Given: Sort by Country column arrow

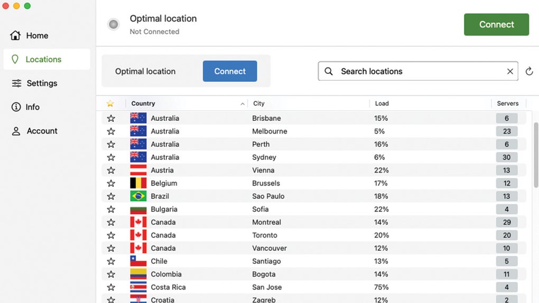Looking at the screenshot, I should tap(243, 104).
